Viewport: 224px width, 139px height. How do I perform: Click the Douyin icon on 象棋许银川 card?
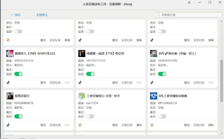(x=8, y=125)
